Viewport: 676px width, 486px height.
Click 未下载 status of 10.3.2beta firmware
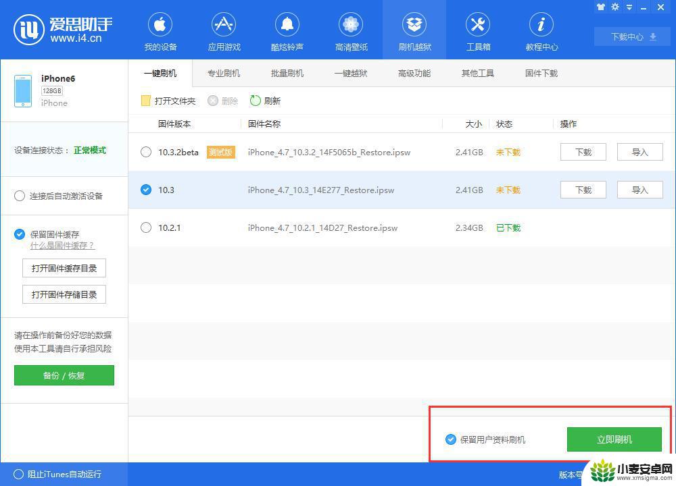click(508, 152)
